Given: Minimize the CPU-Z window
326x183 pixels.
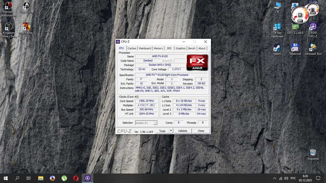Looking at the screenshot, I should pos(184,42).
